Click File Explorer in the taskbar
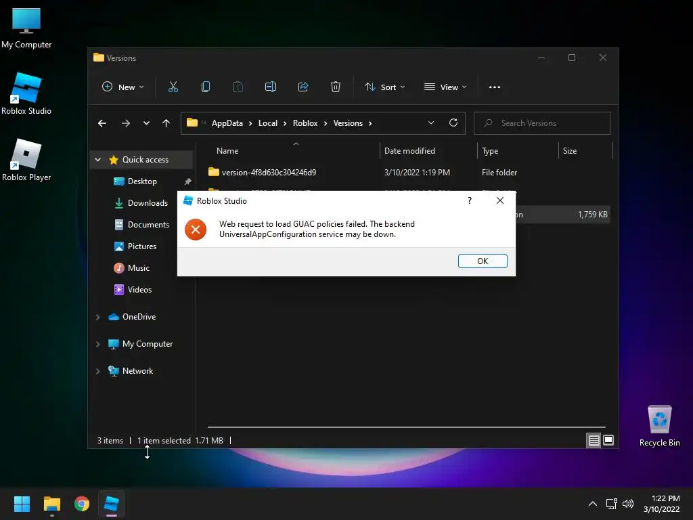 [51, 504]
